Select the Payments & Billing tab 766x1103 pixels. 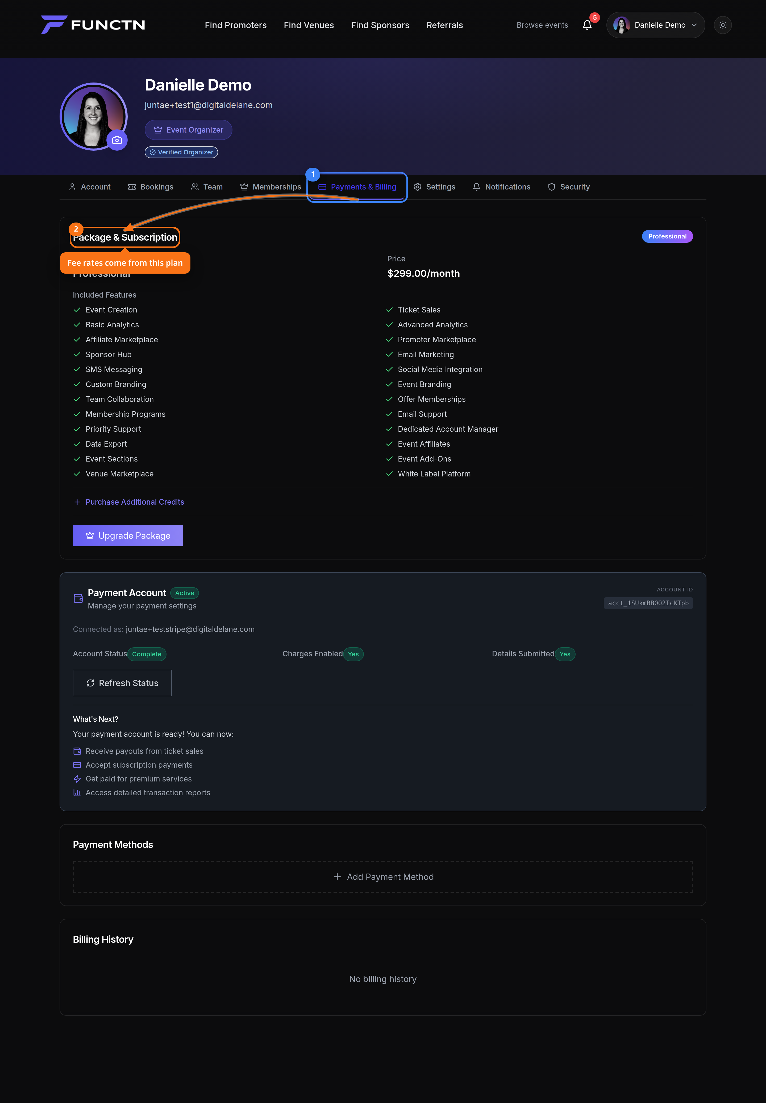point(357,187)
